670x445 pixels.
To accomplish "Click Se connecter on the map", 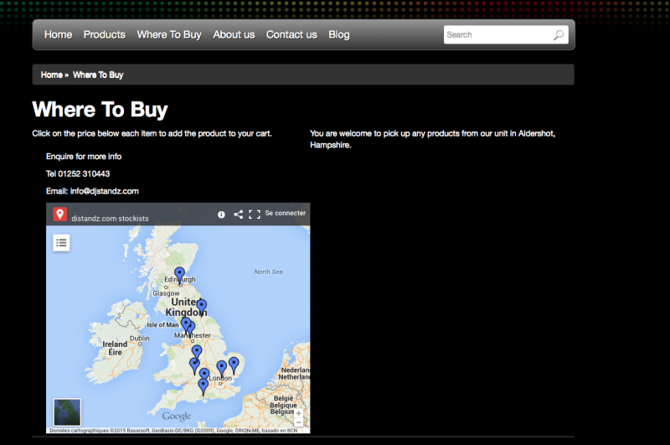I will click(x=285, y=214).
